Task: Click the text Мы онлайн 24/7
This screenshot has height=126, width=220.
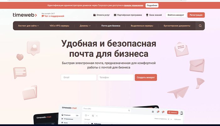Action: [48, 14]
